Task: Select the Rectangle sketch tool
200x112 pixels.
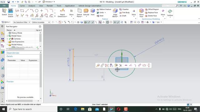Action: (x=22, y=11)
